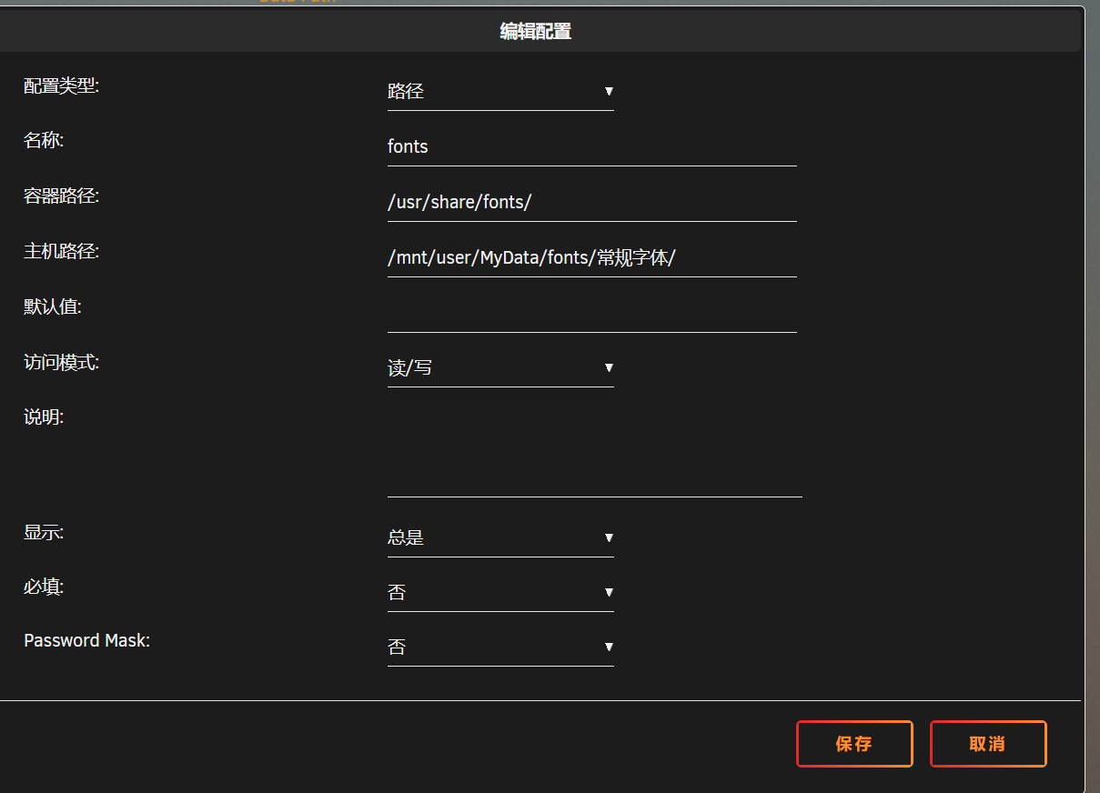The height and width of the screenshot is (793, 1100).
Task: Select the empty 默认值 input field
Action: coord(591,314)
